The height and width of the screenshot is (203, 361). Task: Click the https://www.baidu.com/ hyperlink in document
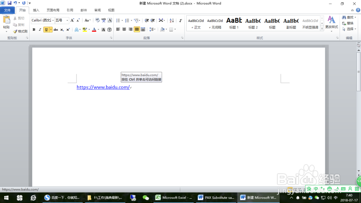(103, 87)
